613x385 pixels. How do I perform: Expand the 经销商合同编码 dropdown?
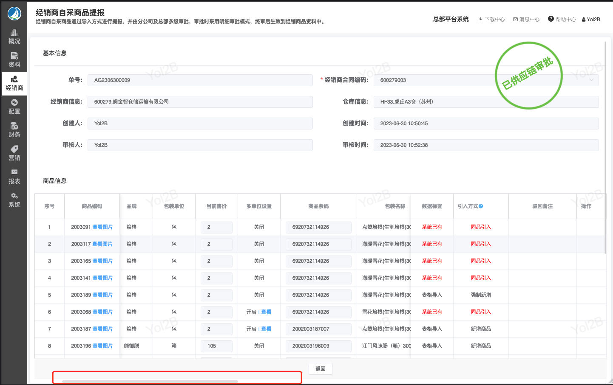click(591, 80)
